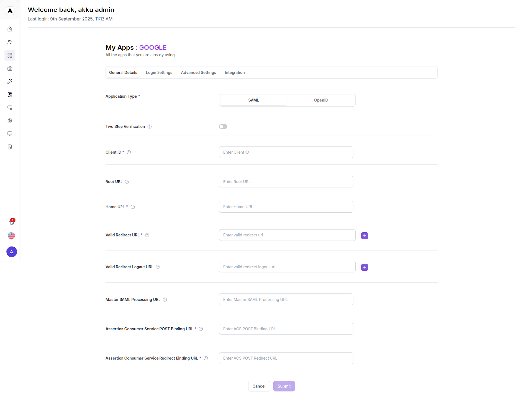This screenshot has height=397, width=524.
Task: Open the Users section icon in sidebar
Action: click(x=10, y=42)
